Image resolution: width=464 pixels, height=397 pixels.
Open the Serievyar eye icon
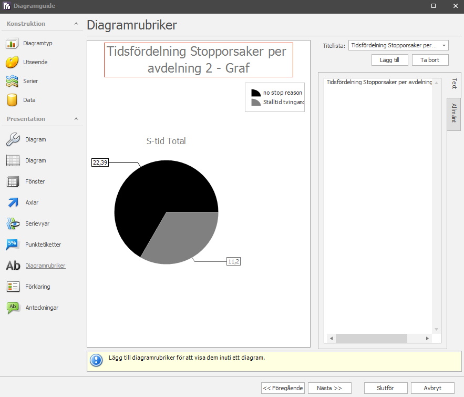(x=13, y=223)
